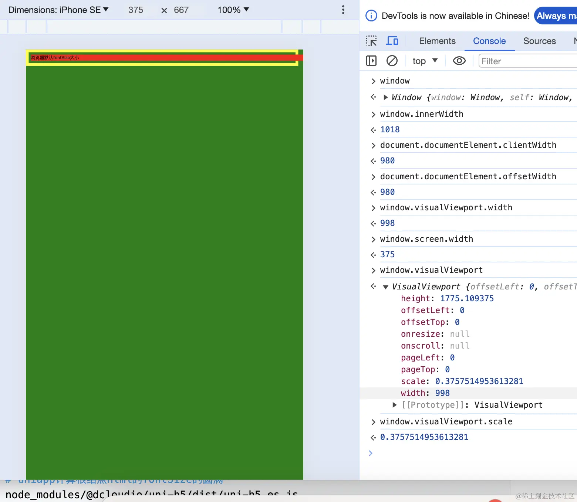Open the Dimensions iPhone SE device dropdown

point(58,10)
